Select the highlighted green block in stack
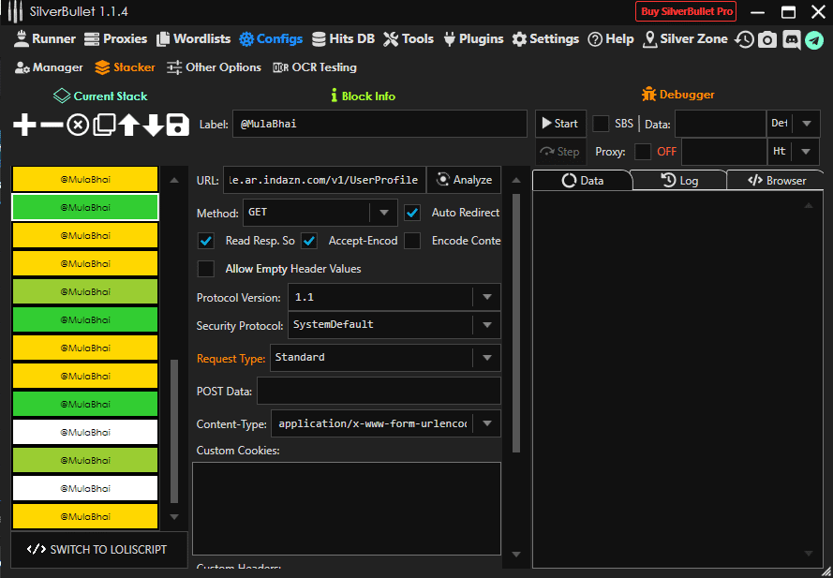Screen dimensions: 833x578 click(85, 207)
